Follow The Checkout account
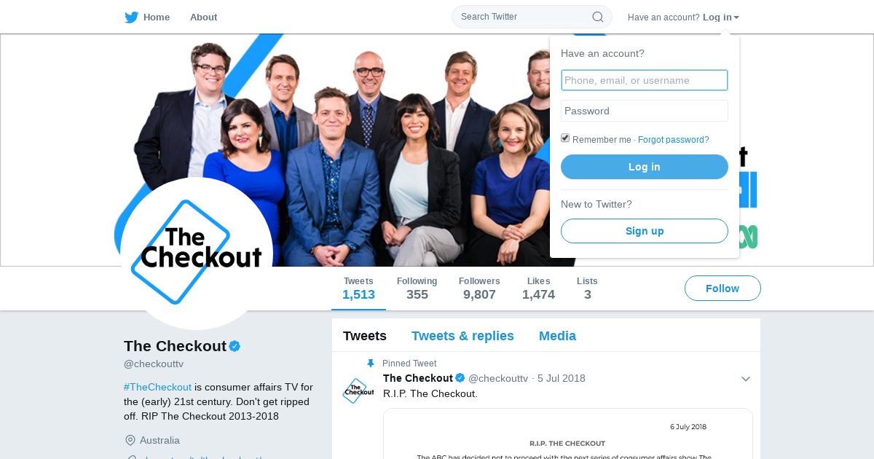This screenshot has width=874, height=459. pyautogui.click(x=723, y=289)
